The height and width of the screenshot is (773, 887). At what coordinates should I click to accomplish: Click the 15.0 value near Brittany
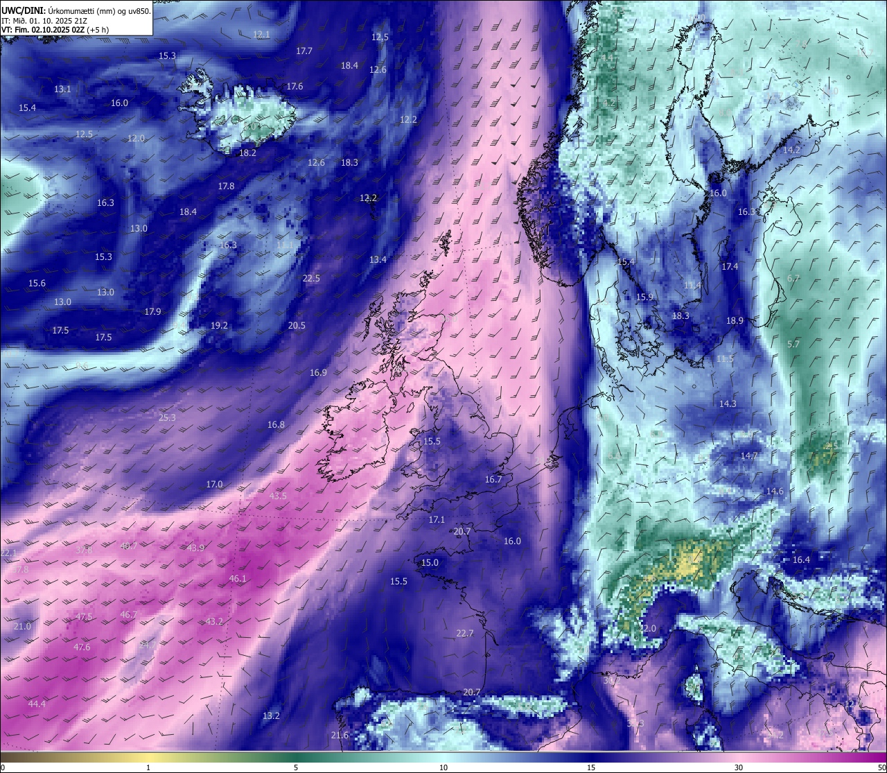[430, 563]
